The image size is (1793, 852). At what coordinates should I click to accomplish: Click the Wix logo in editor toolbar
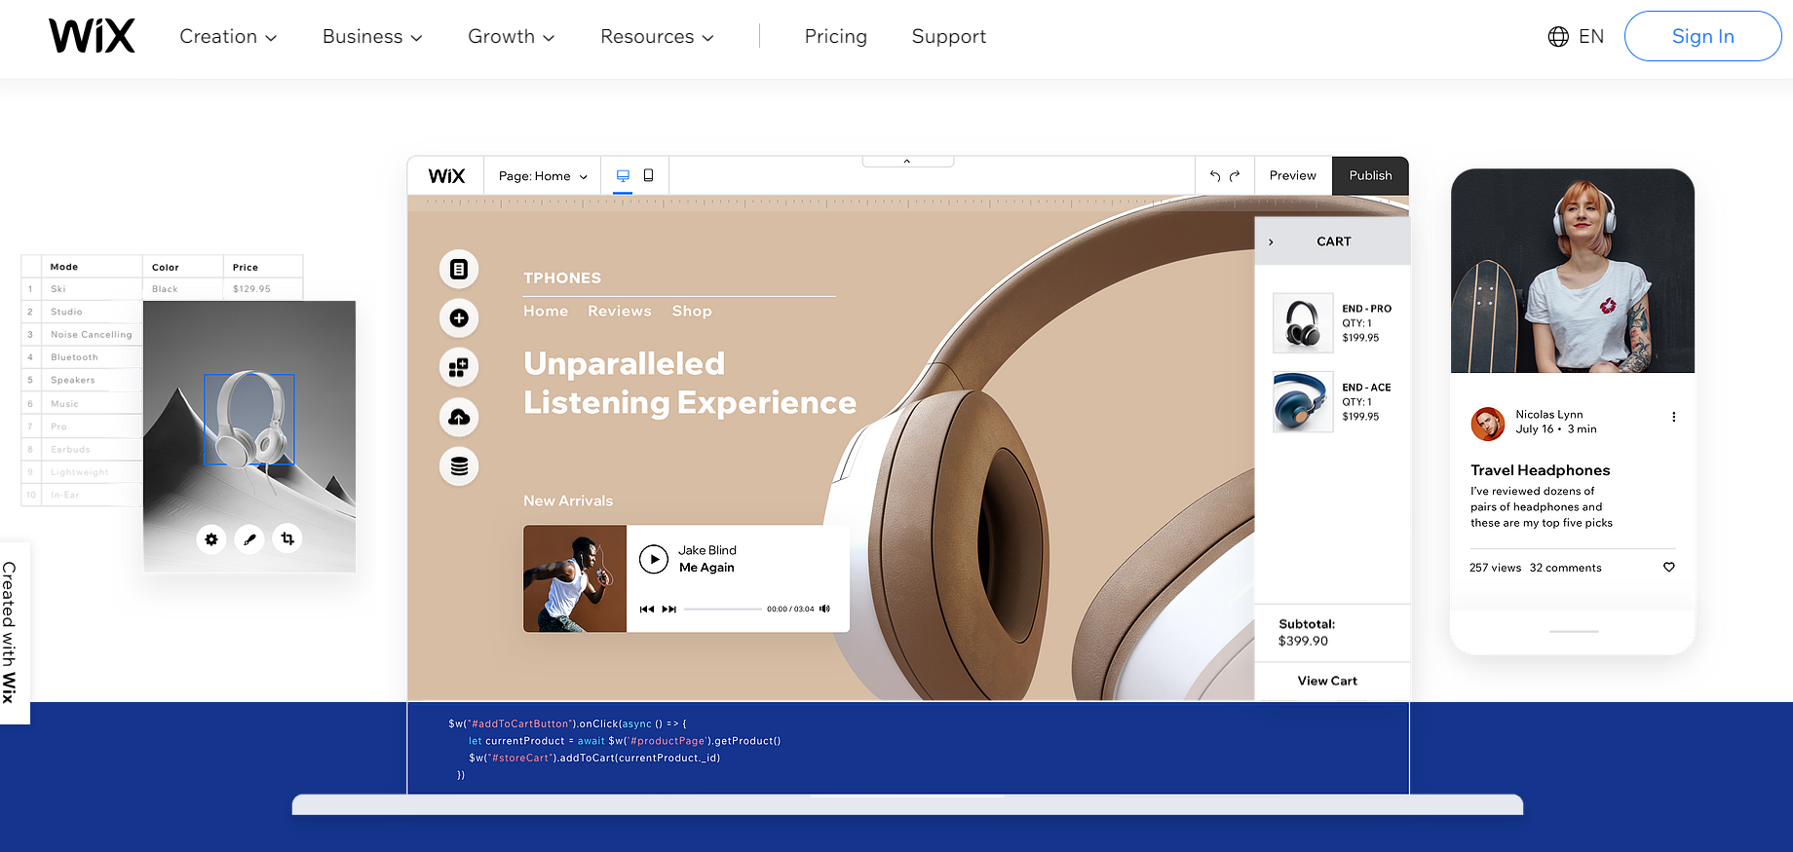point(446,176)
